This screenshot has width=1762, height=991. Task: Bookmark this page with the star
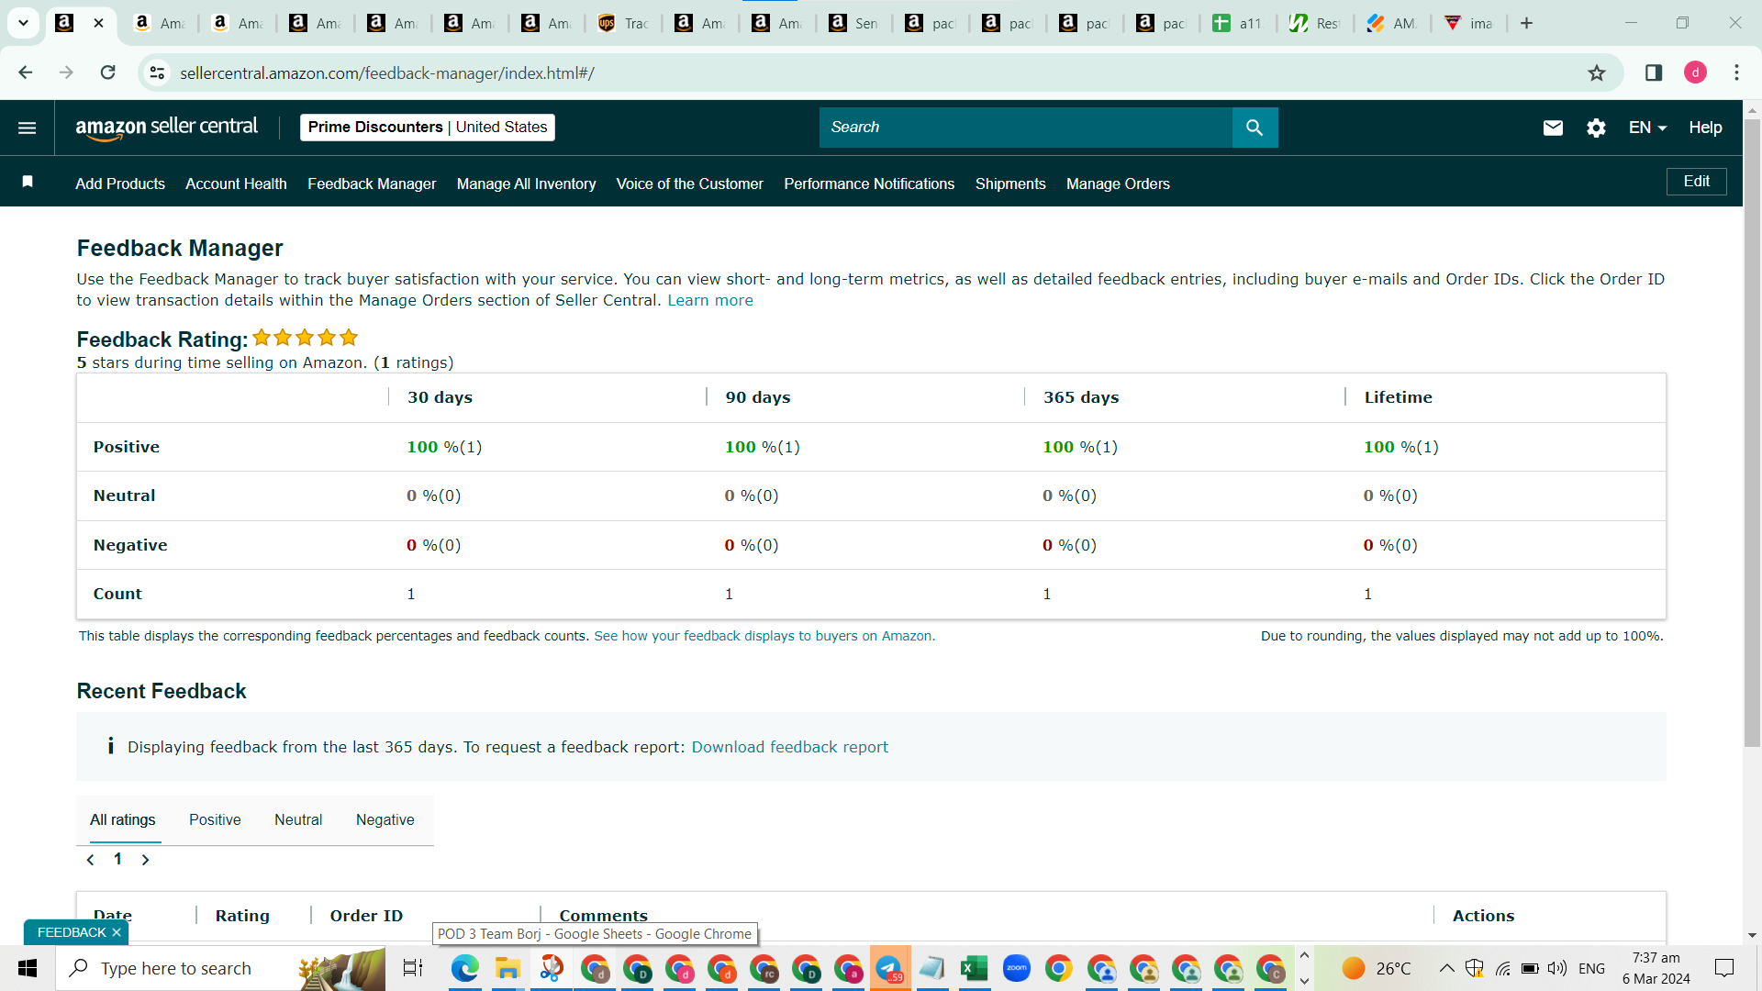[x=1597, y=72]
